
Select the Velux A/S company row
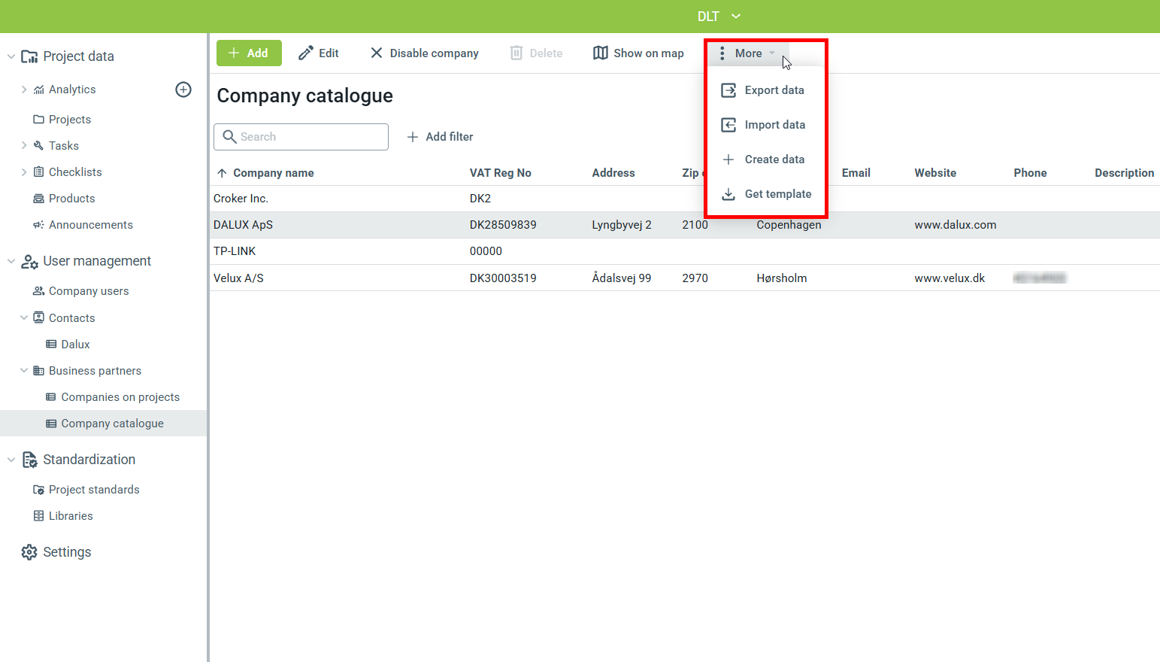238,278
